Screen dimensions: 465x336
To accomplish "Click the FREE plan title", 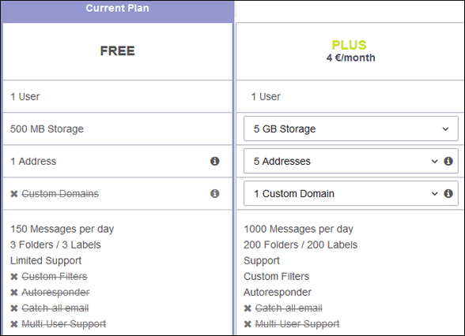I will coord(117,50).
